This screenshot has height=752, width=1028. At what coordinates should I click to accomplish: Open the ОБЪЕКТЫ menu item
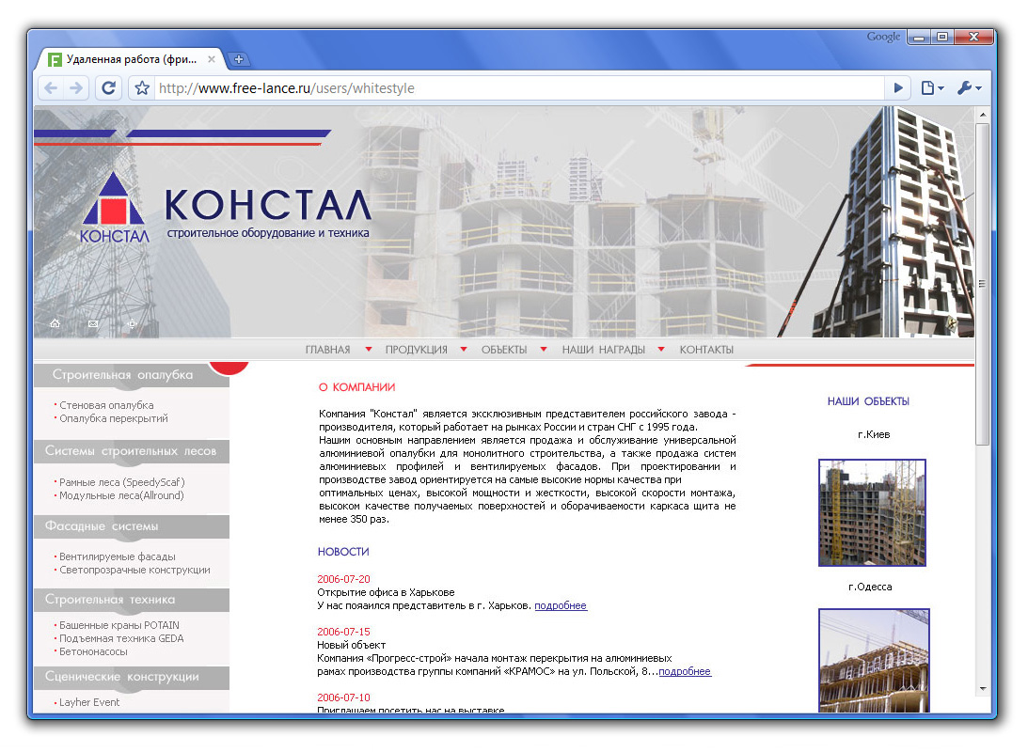point(504,350)
